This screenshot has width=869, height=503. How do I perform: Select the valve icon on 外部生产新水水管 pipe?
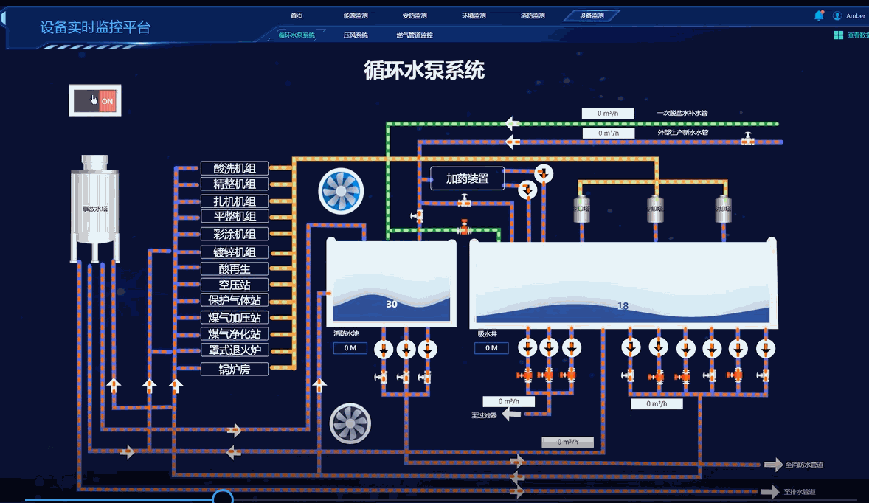click(746, 139)
